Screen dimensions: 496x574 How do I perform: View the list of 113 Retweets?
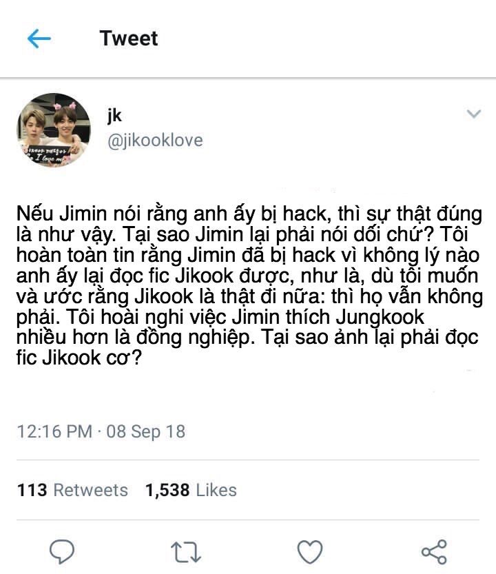click(x=72, y=490)
